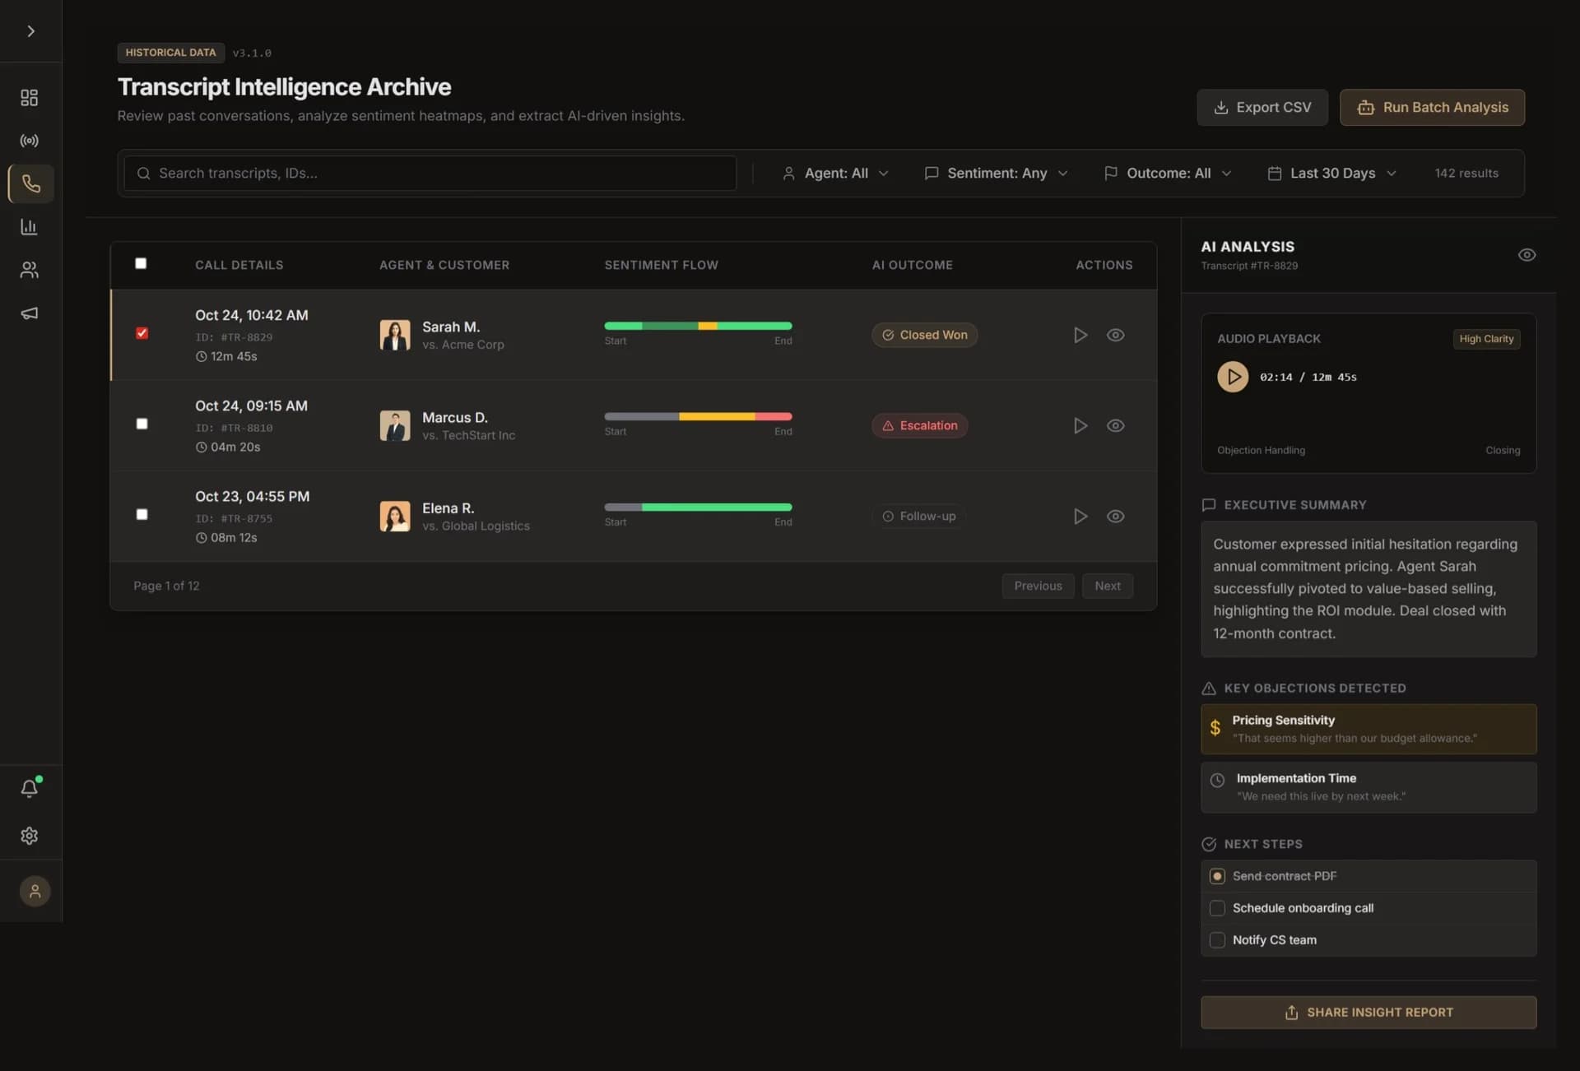Viewport: 1580px width, 1071px height.
Task: View the Sarah M. transcript via eye icon
Action: point(1116,335)
